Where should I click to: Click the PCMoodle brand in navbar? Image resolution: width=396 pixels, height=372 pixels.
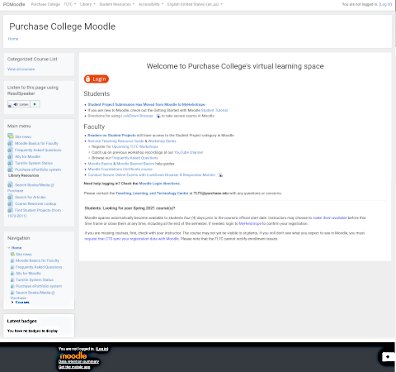pos(14,4)
